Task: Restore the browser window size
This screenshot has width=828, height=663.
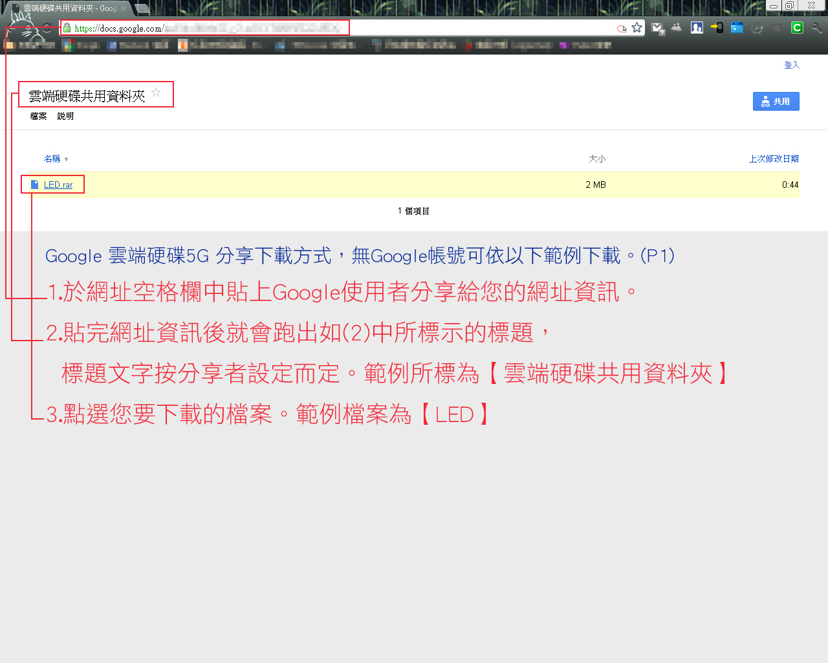Action: 789,5
